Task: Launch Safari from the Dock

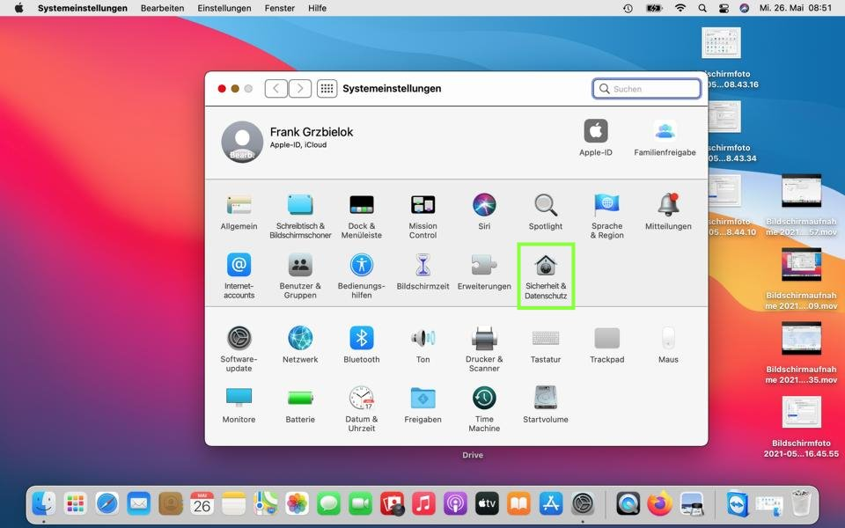Action: point(107,504)
